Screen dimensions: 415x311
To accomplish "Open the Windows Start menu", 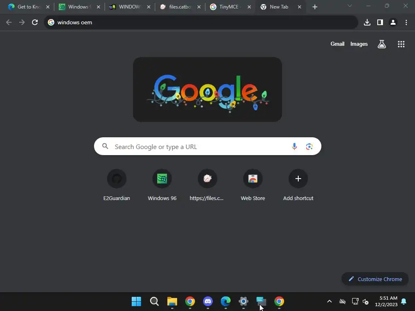I will 136,301.
